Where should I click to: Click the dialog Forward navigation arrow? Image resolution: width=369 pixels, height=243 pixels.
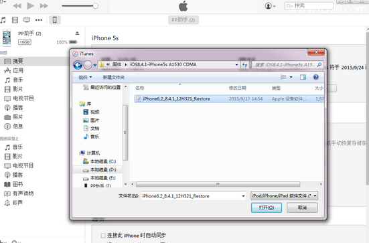point(88,65)
